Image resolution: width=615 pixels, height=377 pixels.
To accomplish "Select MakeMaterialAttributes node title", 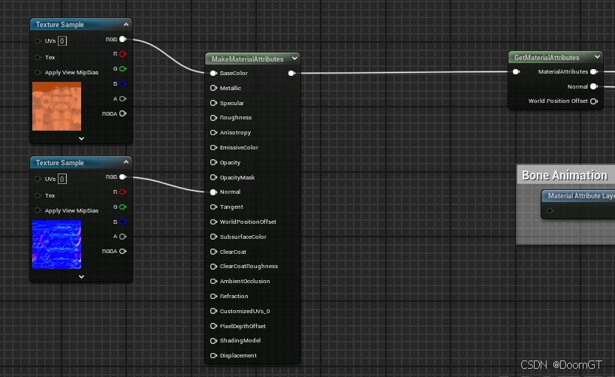I will tap(248, 59).
